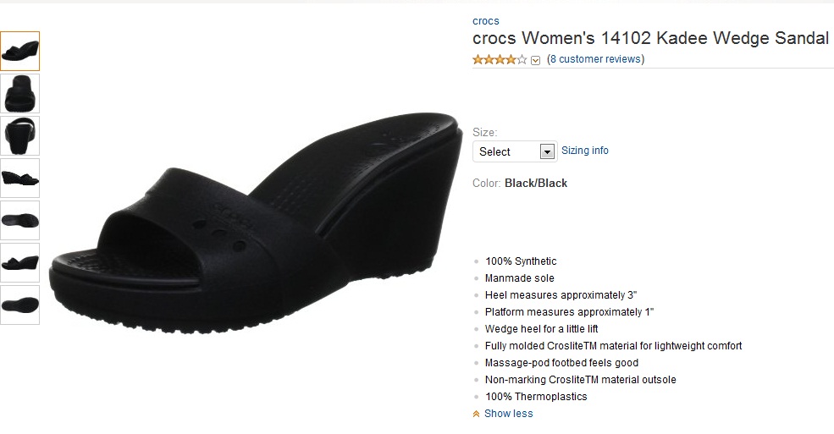Click the "100% Synthetic" bullet text
834x434 pixels.
click(x=521, y=261)
